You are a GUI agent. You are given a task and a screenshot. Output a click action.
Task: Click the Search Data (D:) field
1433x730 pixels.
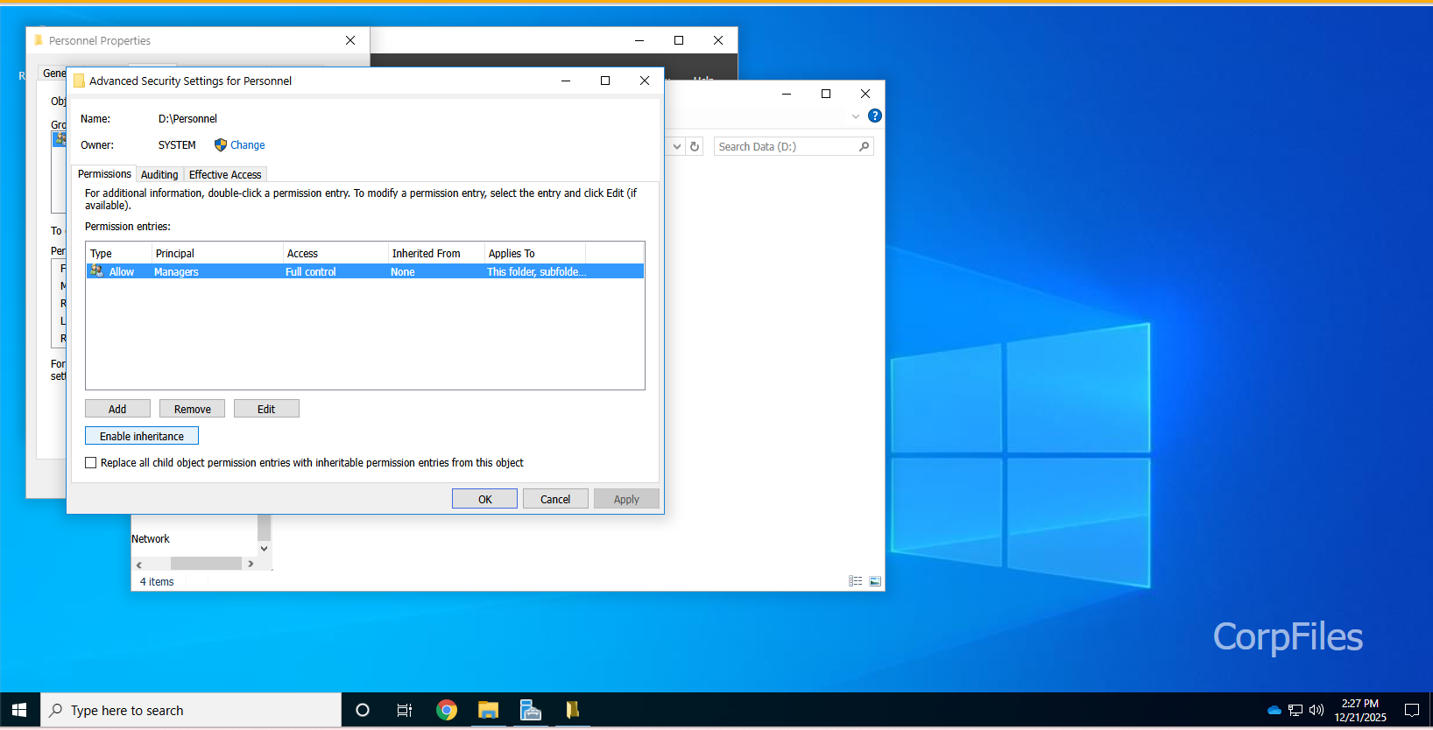click(785, 147)
